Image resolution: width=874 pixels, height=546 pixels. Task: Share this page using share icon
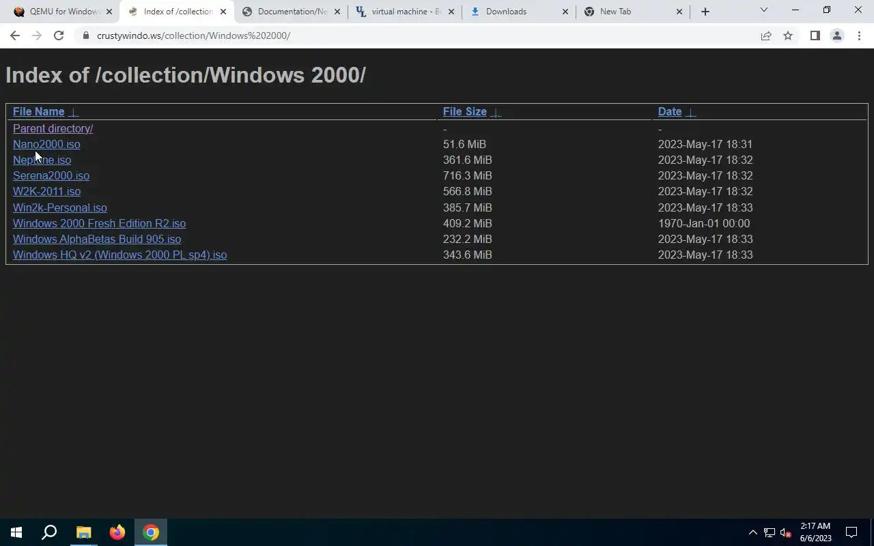coord(766,35)
